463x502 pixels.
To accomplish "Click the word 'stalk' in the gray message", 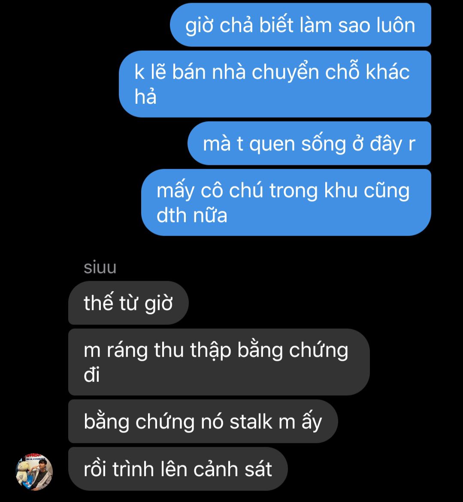I will pos(251,421).
